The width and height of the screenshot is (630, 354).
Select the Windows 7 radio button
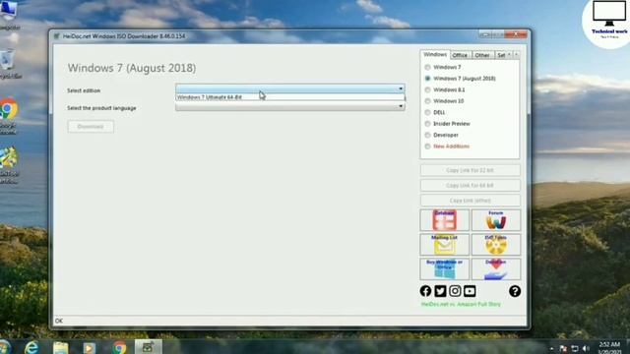point(427,67)
